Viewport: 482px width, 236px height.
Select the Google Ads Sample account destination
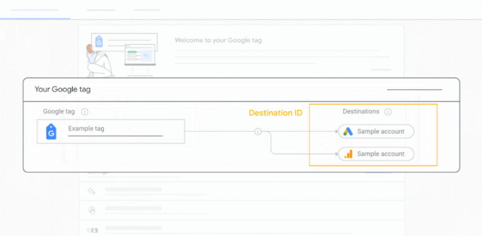pos(376,132)
